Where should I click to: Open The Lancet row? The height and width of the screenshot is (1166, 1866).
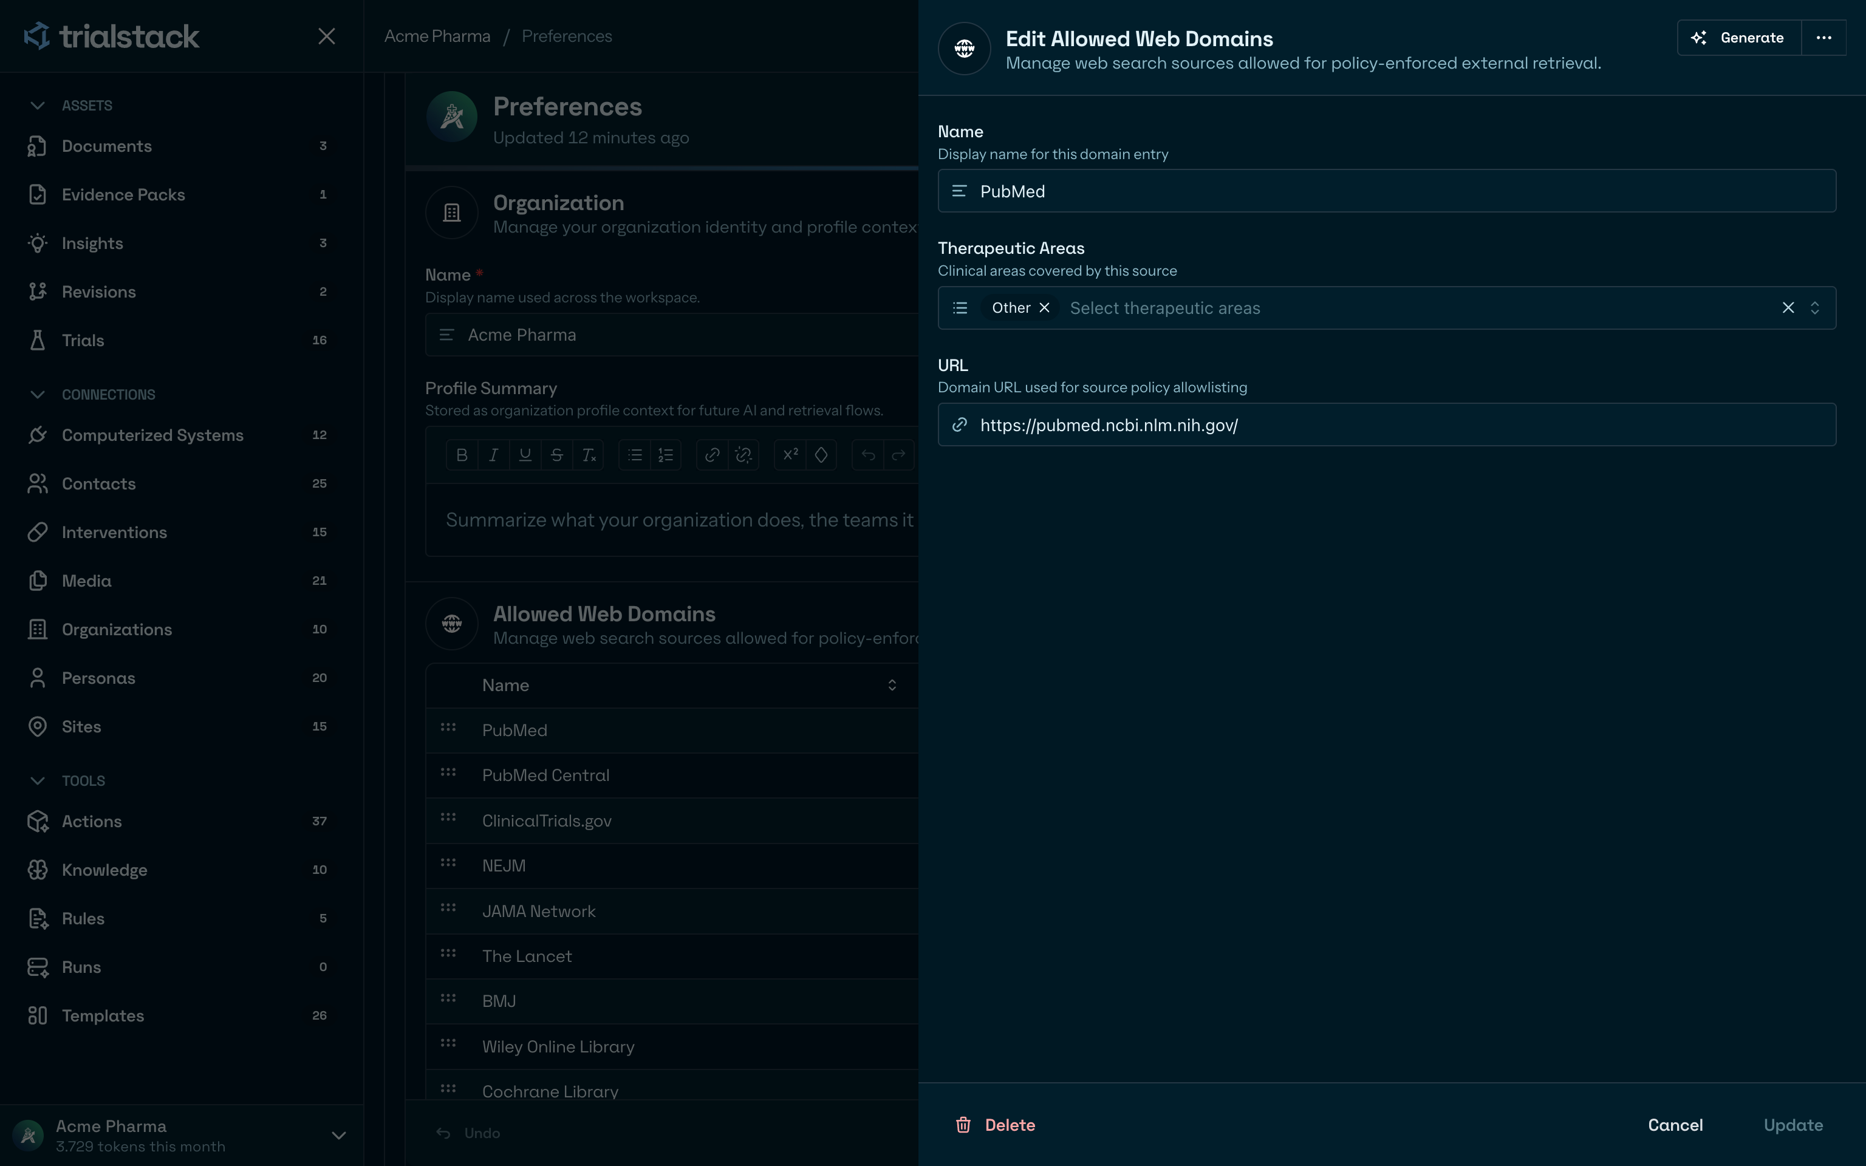(672, 956)
